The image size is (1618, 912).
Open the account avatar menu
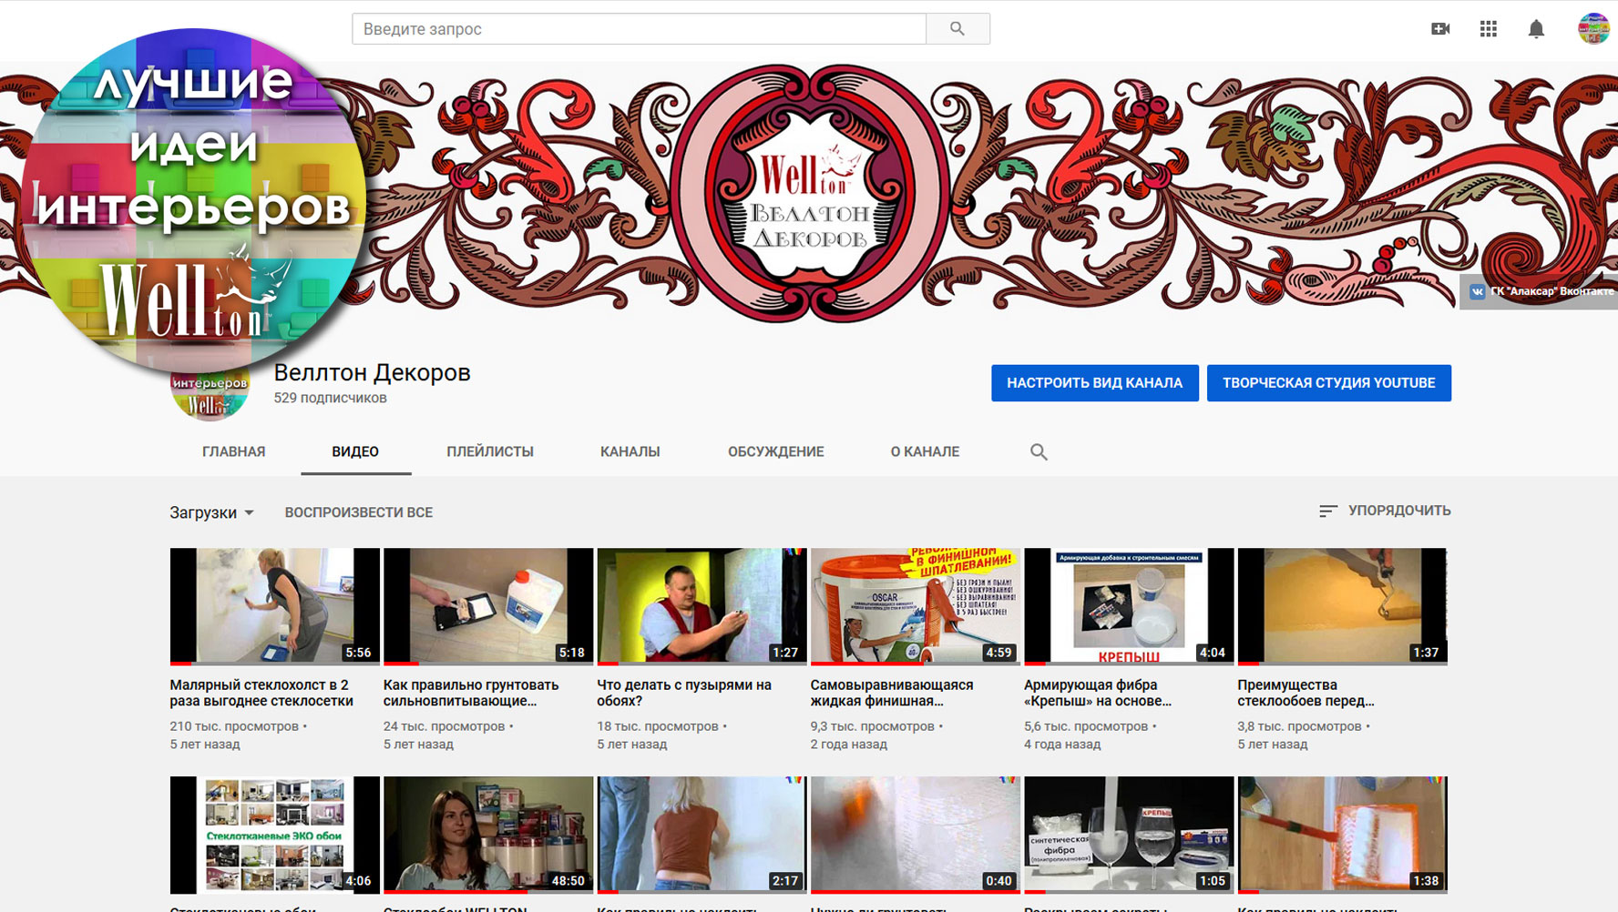1593,29
